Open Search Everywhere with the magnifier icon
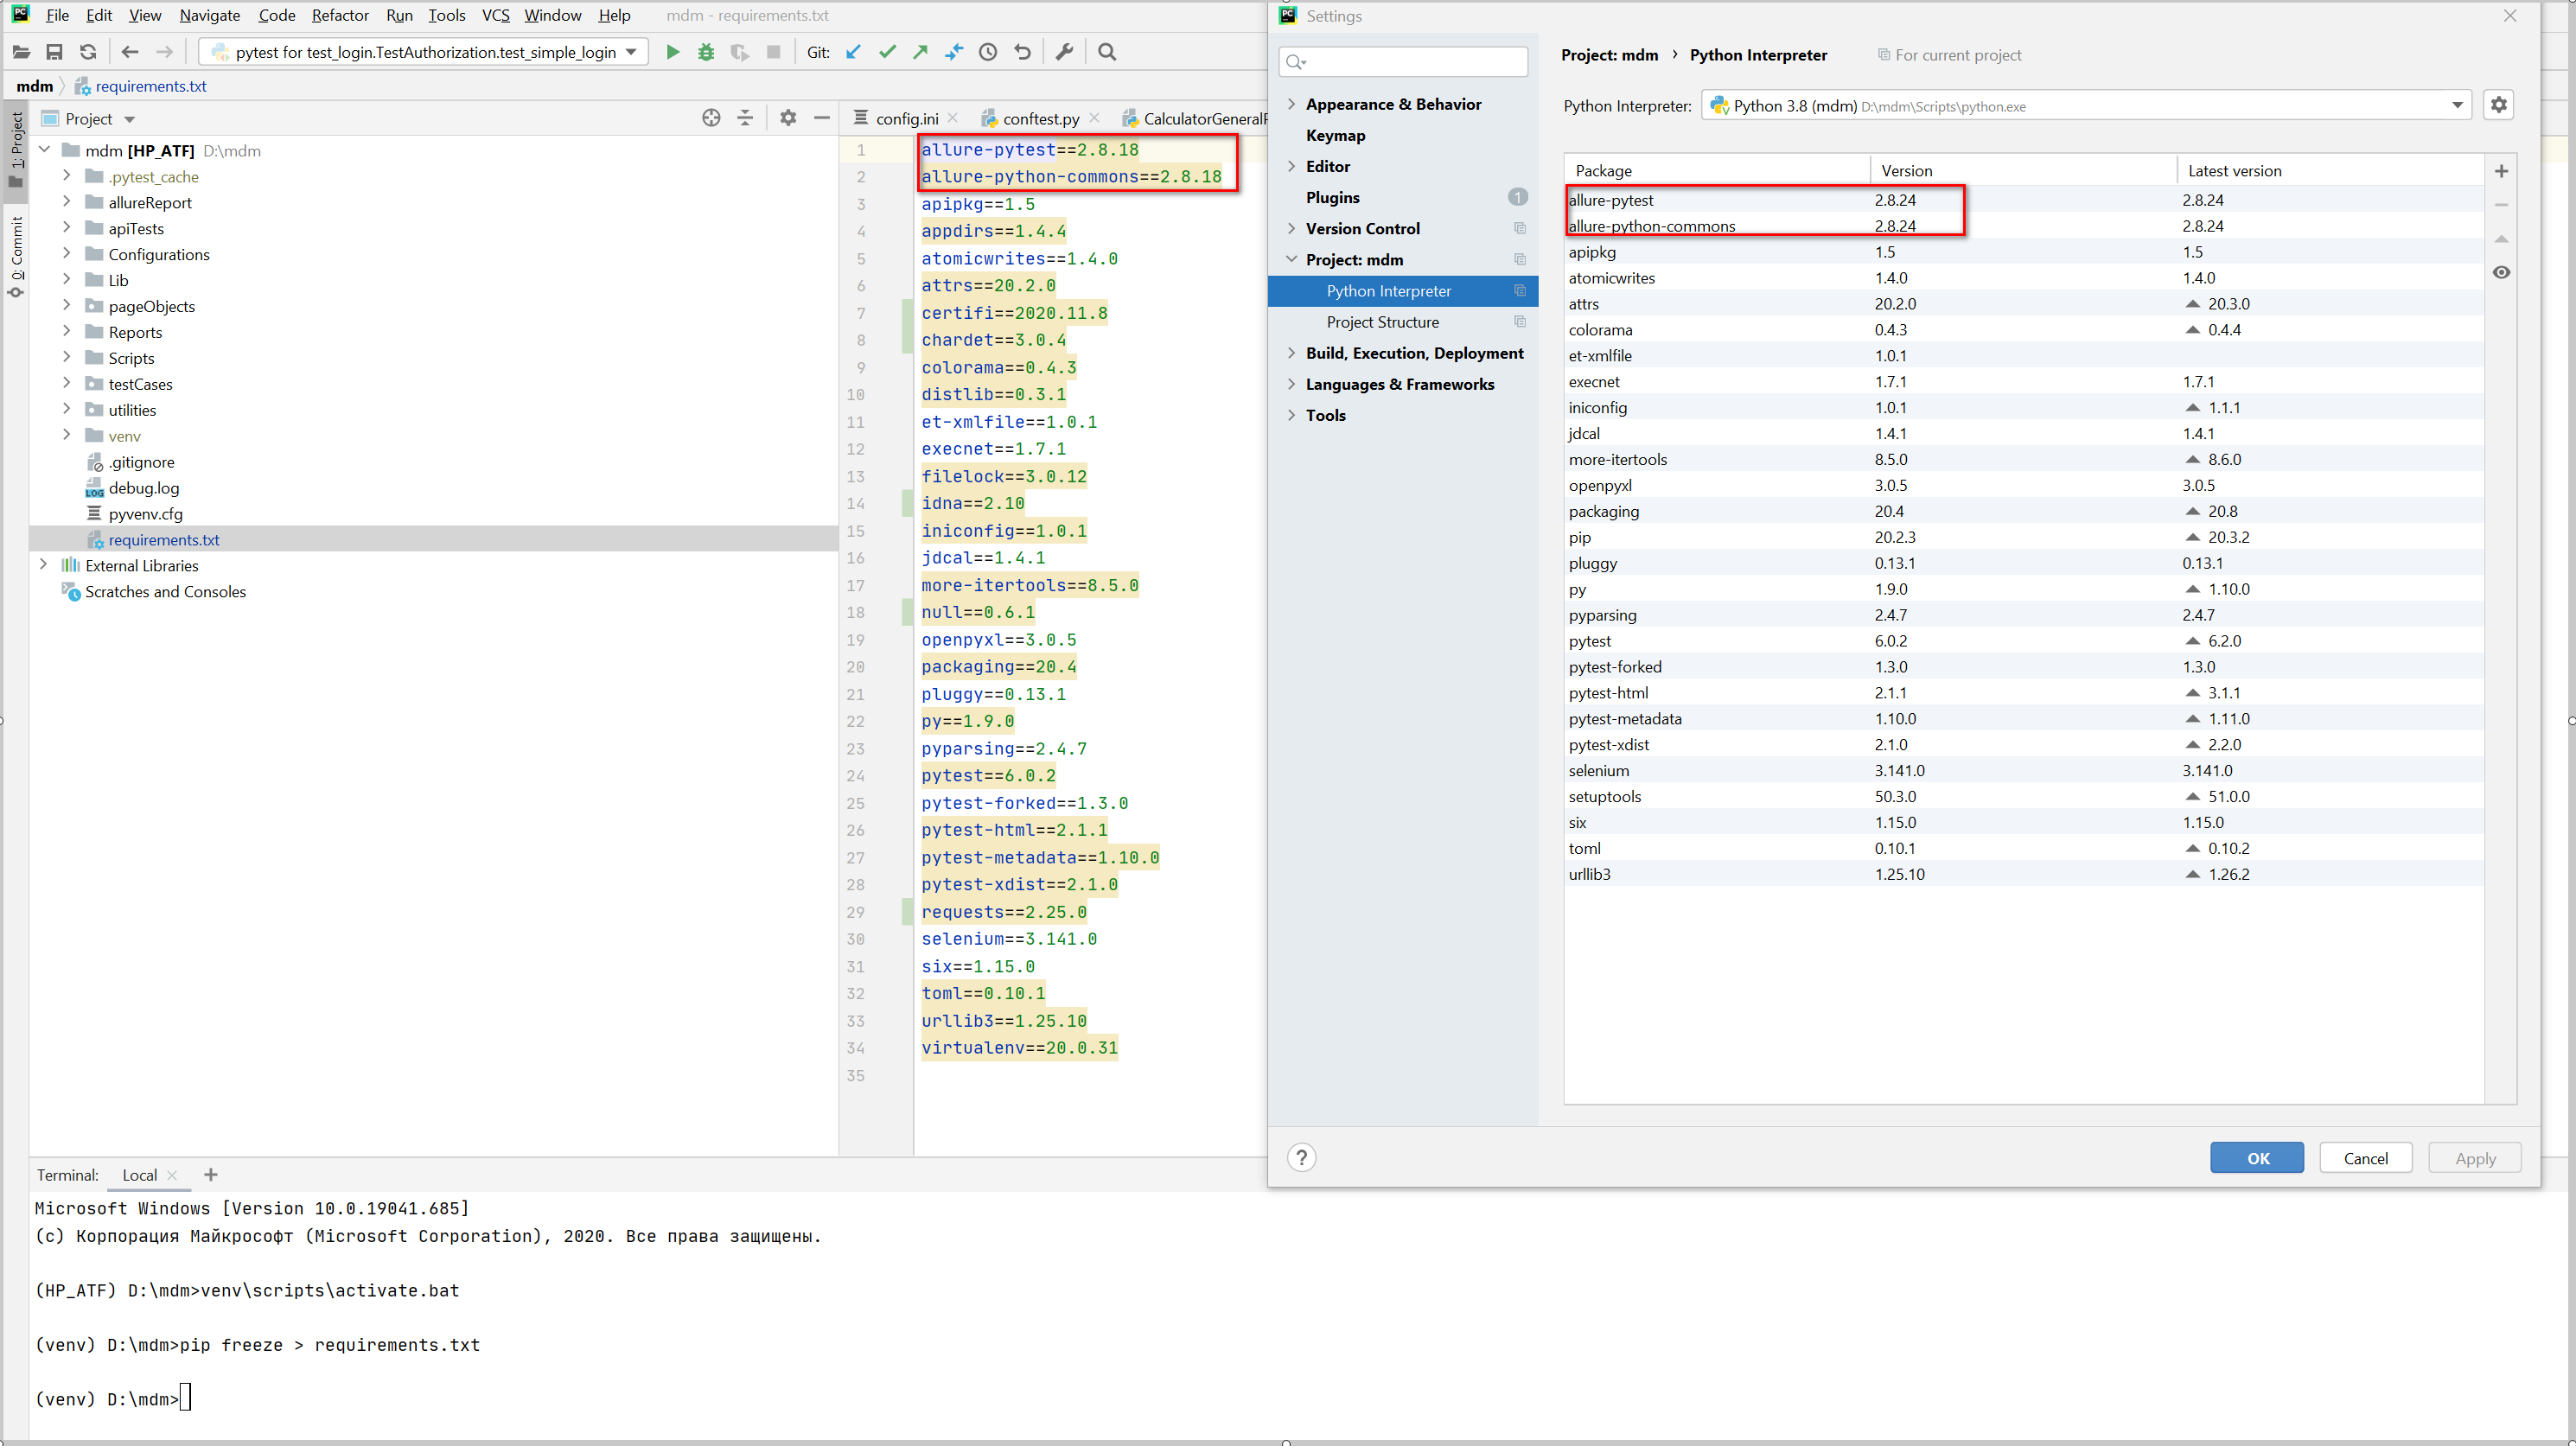The height and width of the screenshot is (1446, 2576). (1106, 52)
